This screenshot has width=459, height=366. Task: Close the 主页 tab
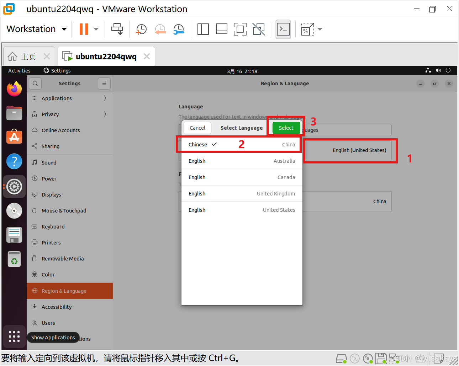coord(47,56)
